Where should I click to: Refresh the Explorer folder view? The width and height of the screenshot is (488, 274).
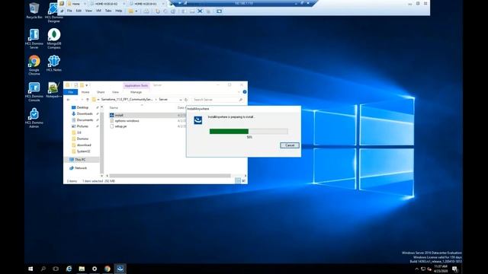(x=186, y=100)
